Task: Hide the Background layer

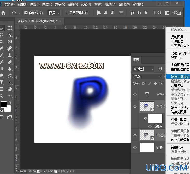Action: (135, 147)
